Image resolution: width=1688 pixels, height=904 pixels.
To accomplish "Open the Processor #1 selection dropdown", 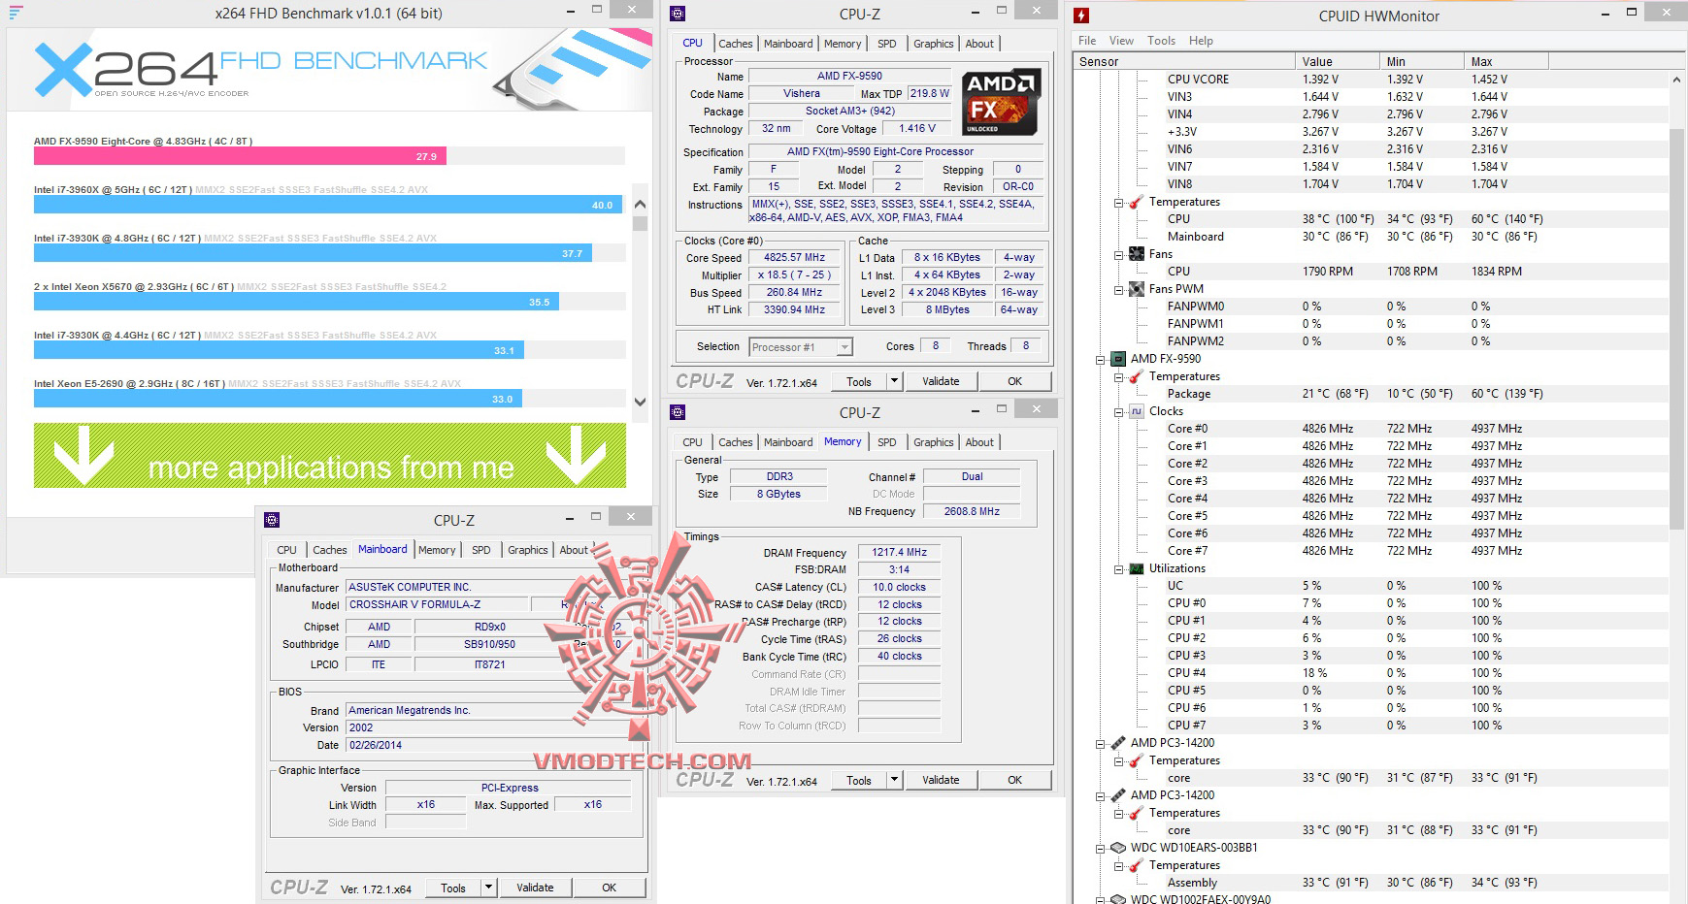I will tap(844, 347).
